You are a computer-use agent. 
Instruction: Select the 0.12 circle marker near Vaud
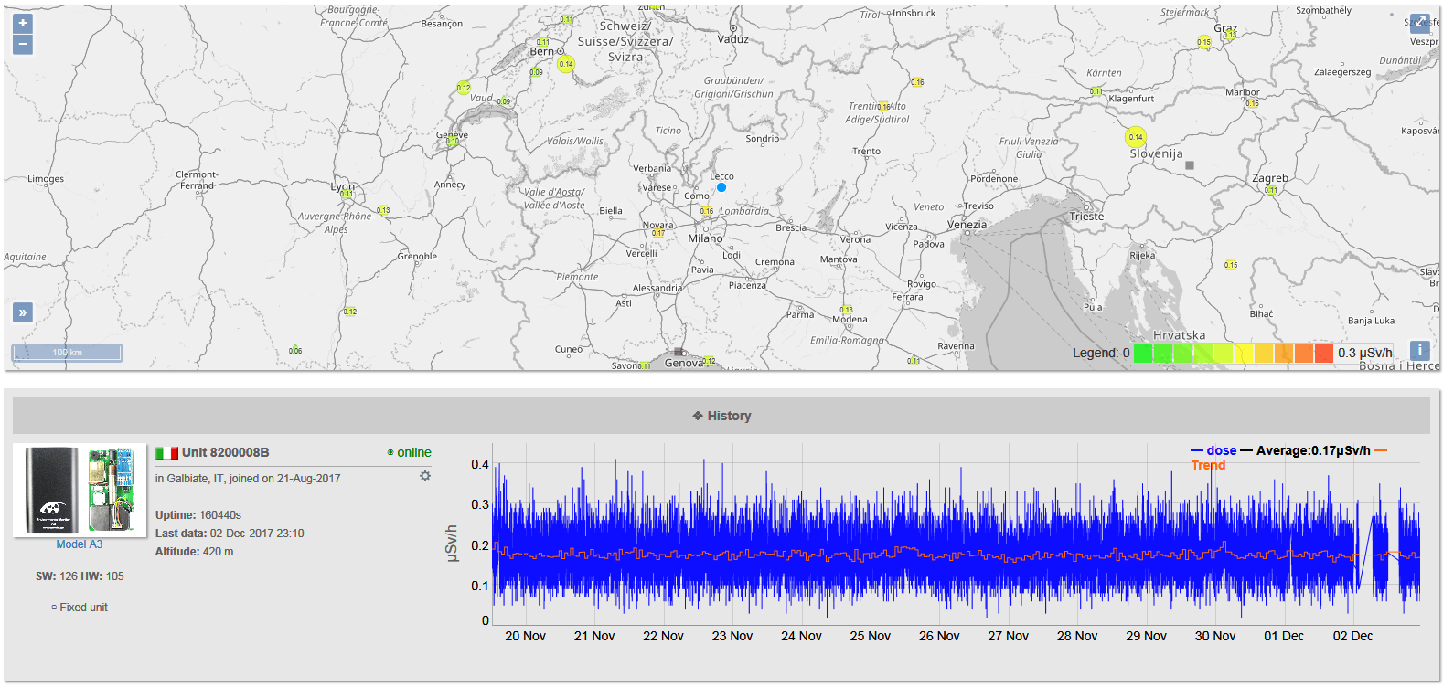464,88
